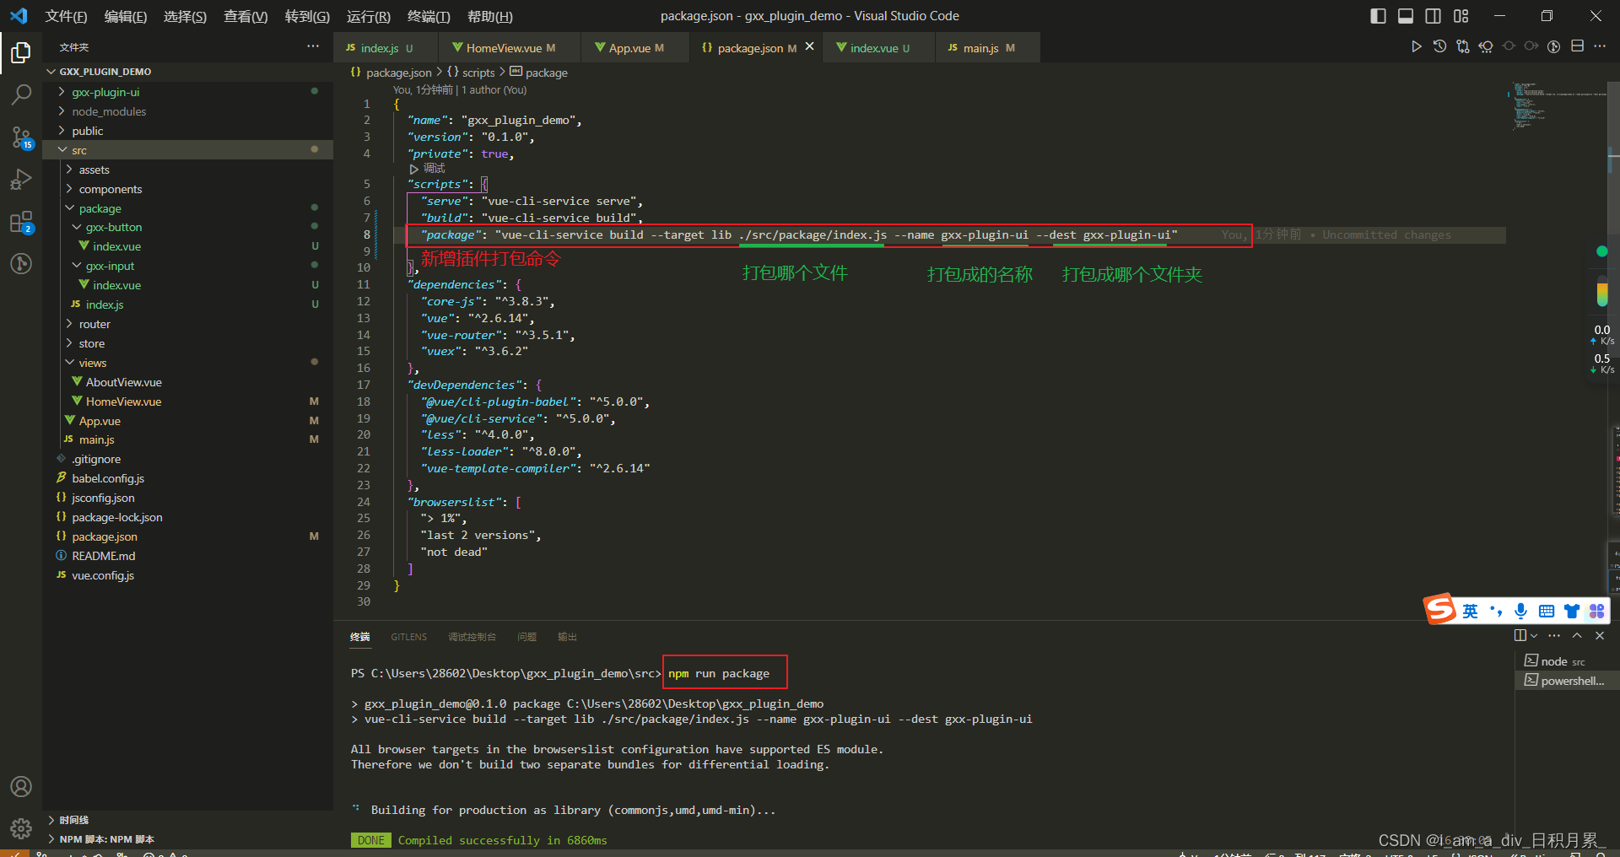Open terminal panel more actions ellipsis
This screenshot has width=1620, height=857.
[x=1554, y=635]
